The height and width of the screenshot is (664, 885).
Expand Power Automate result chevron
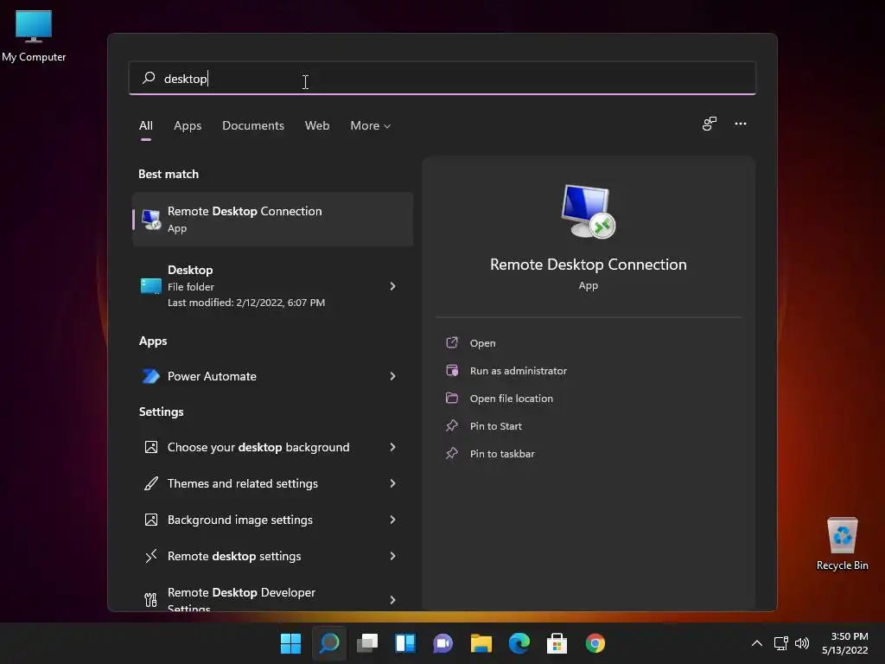point(393,376)
